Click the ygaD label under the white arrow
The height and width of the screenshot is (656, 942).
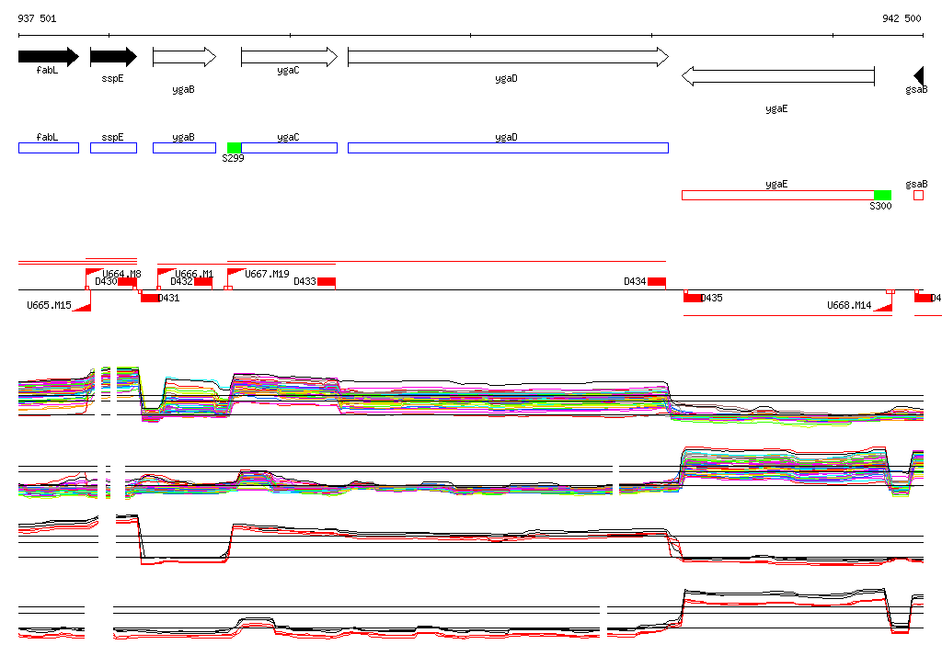point(507,79)
